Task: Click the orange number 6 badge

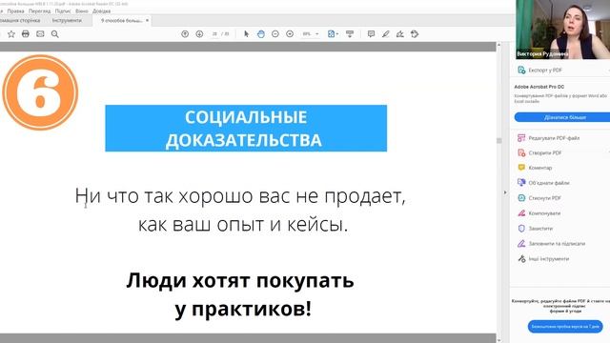Action: click(40, 92)
